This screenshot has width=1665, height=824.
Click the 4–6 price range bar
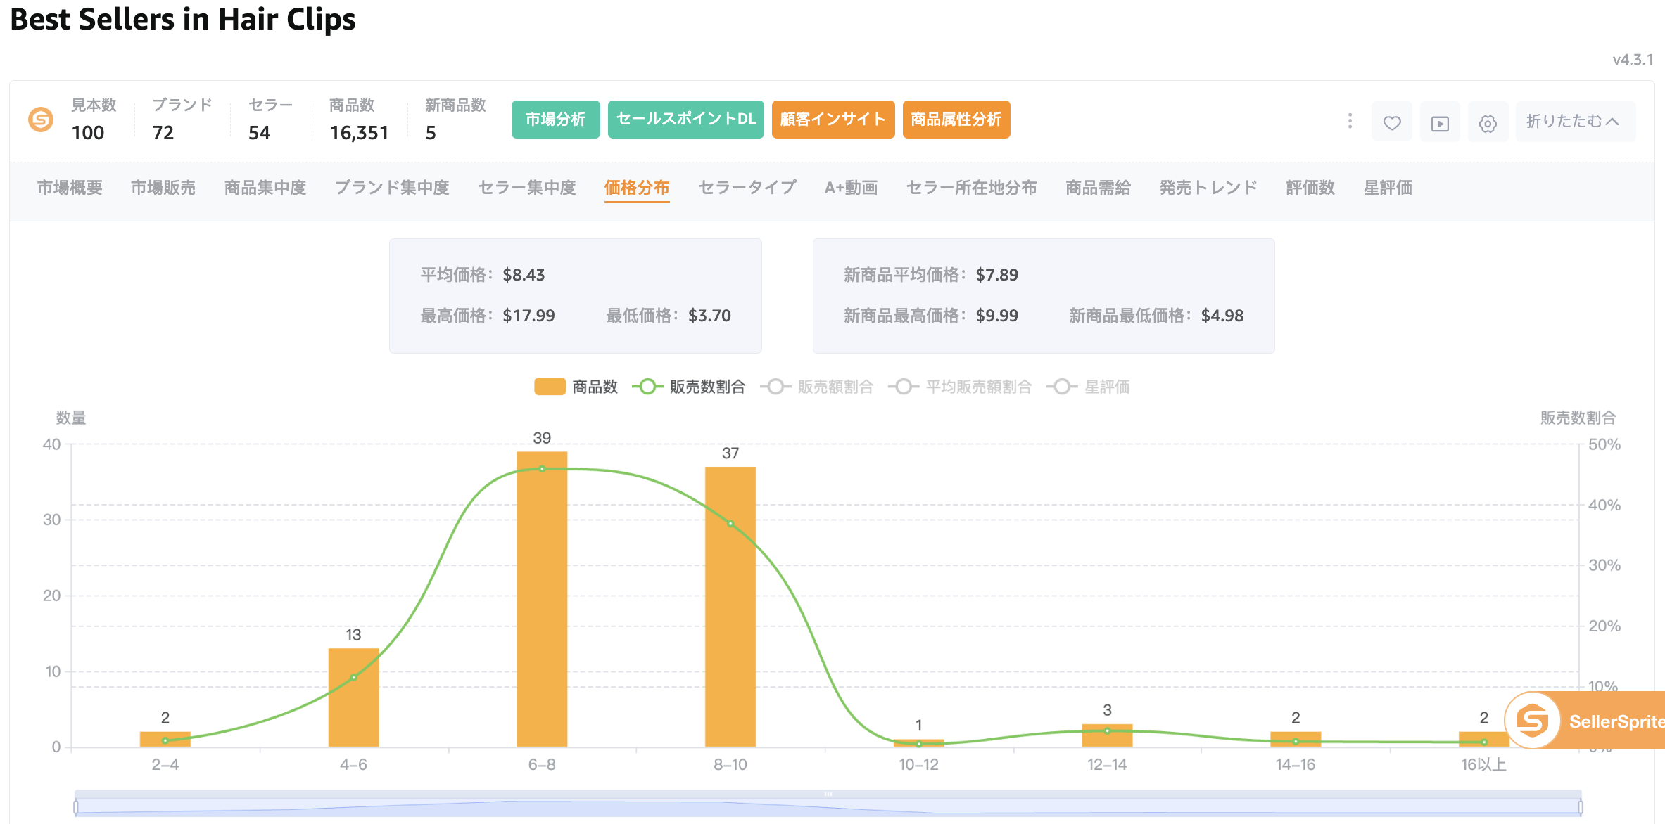tap(353, 697)
